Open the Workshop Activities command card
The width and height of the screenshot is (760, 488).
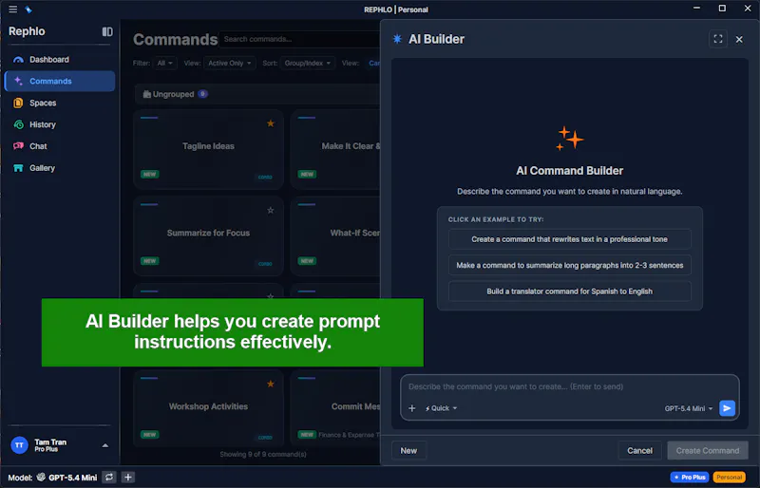coord(208,409)
